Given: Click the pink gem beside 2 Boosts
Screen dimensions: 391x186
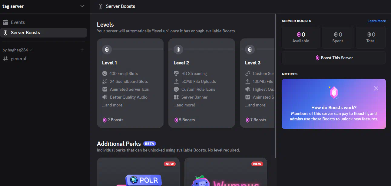Looking at the screenshot, I should pyautogui.click(x=105, y=120).
